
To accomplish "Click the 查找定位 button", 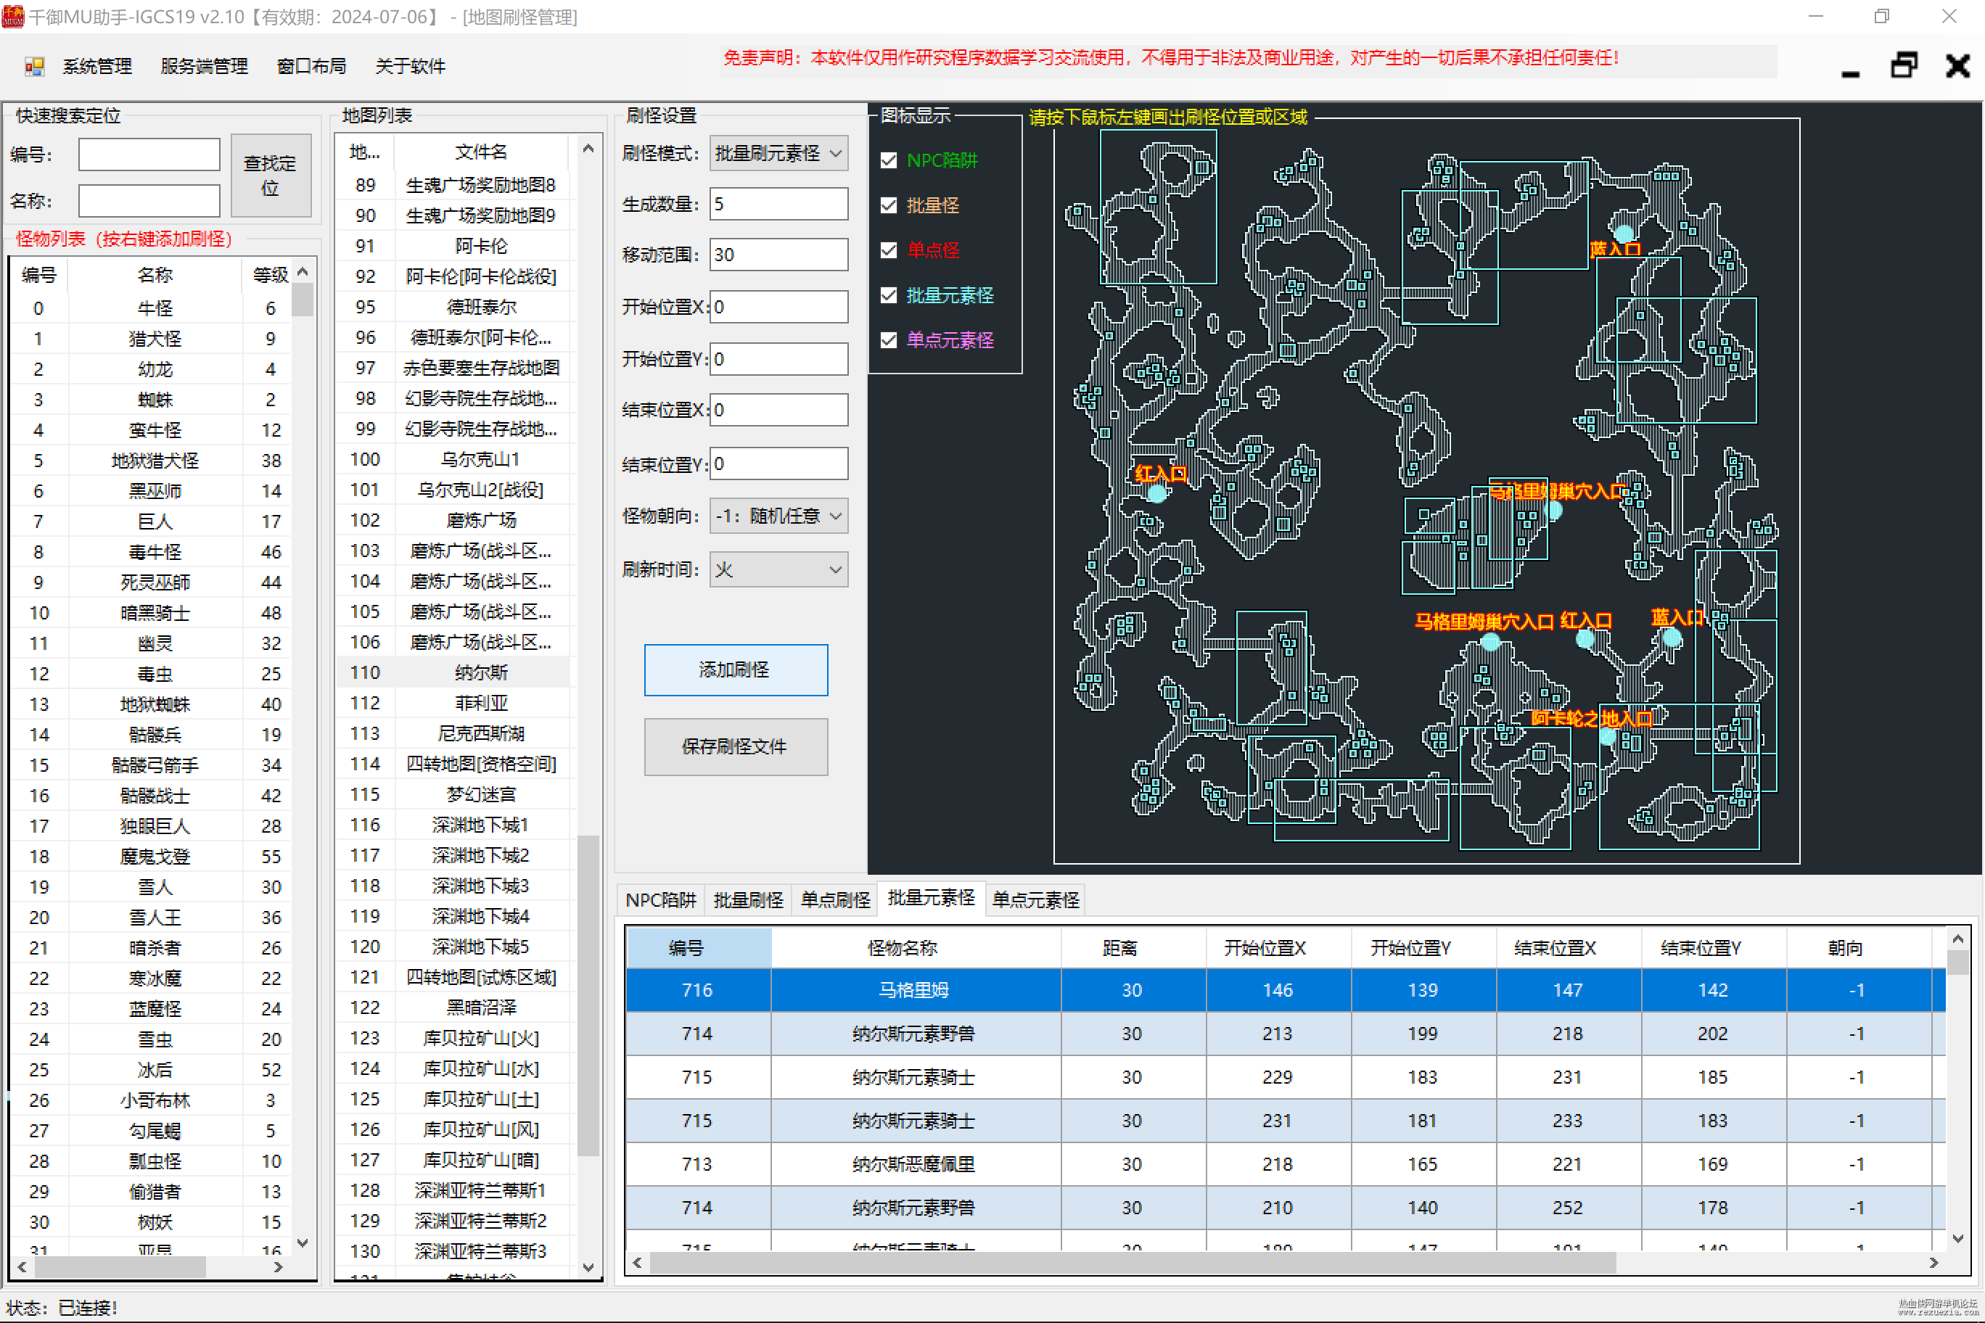I will click(x=270, y=176).
